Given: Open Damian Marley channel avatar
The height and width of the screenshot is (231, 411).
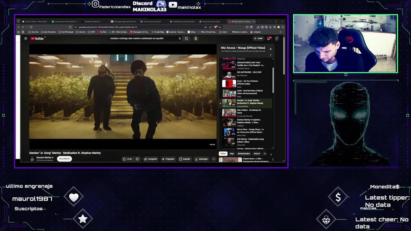Looking at the screenshot, I should coord(32,159).
